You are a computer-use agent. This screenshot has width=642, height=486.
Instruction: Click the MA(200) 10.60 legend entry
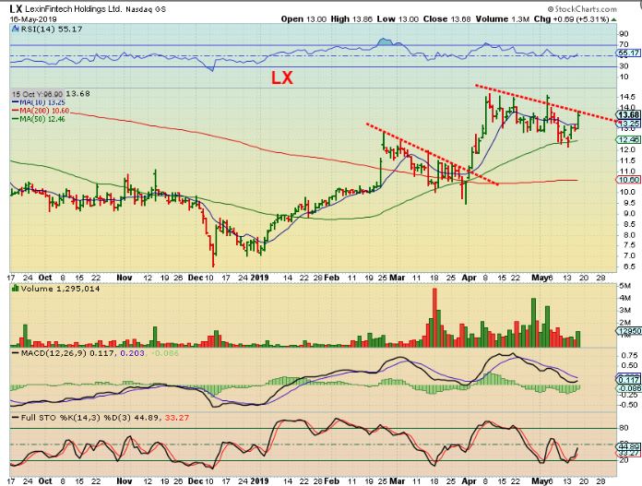(x=41, y=111)
